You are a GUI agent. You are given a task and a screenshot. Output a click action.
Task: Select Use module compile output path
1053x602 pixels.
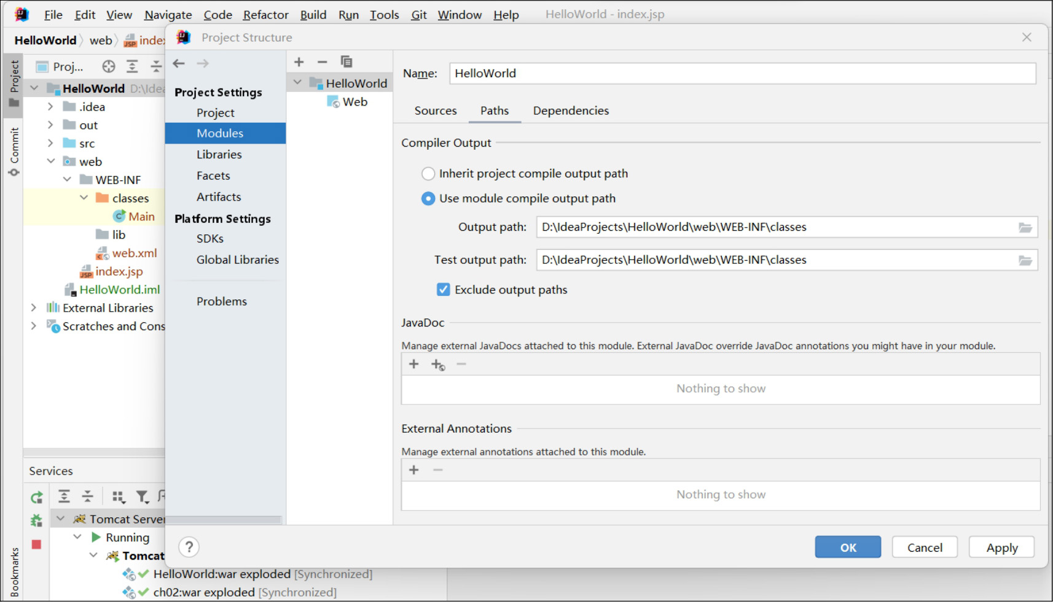[x=428, y=199]
